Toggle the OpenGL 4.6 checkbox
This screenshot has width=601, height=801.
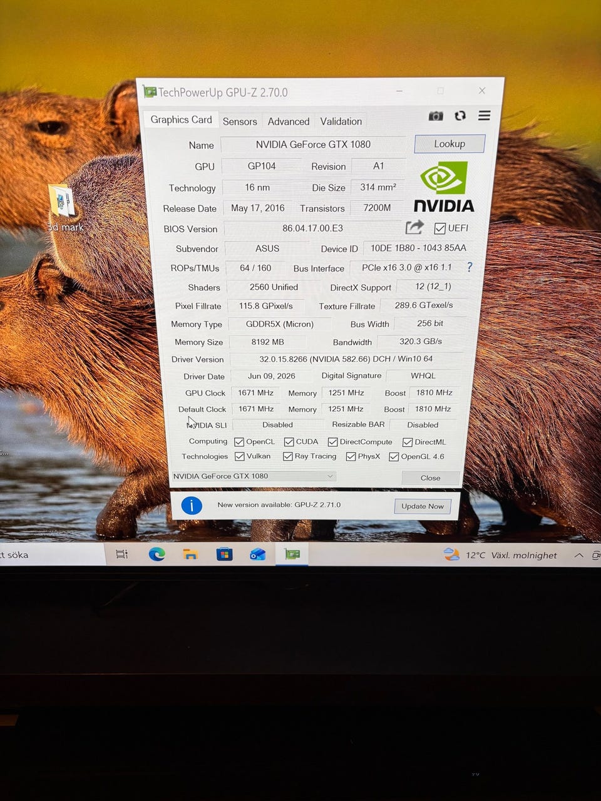point(394,457)
